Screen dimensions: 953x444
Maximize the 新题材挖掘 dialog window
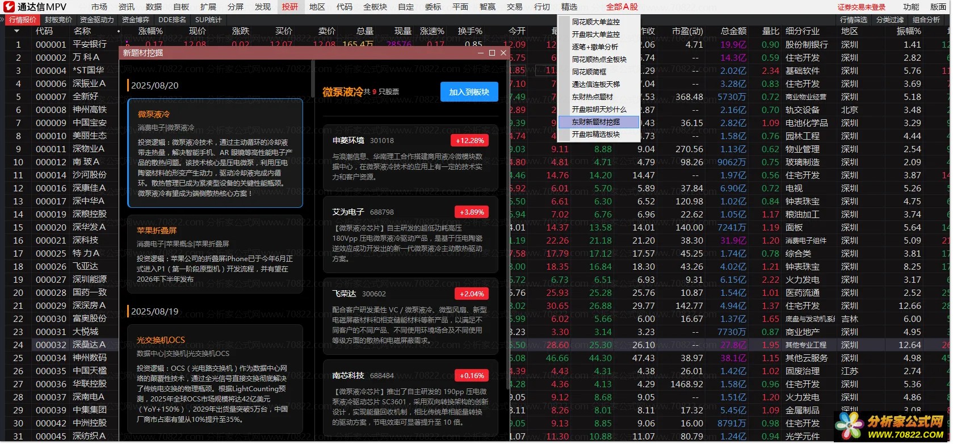tap(492, 53)
